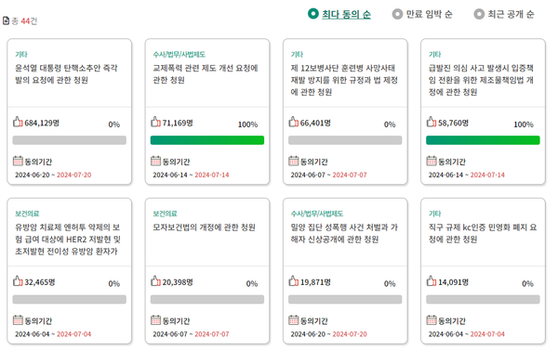558x351 pixels.
Task: Click the 보건의료 category on 모자보건법 card
Action: pos(166,214)
